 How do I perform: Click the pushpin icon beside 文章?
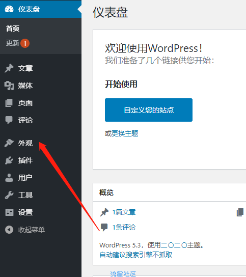(9, 68)
